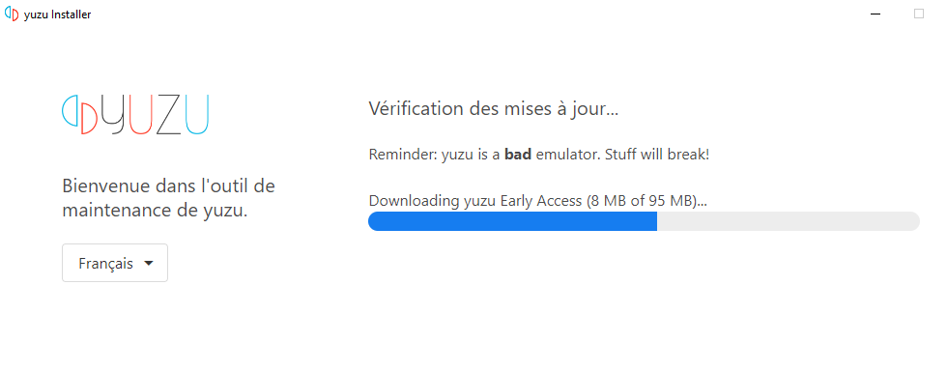Click the red letter u in the logo
Viewport: 947px width, 371px height.
click(141, 114)
